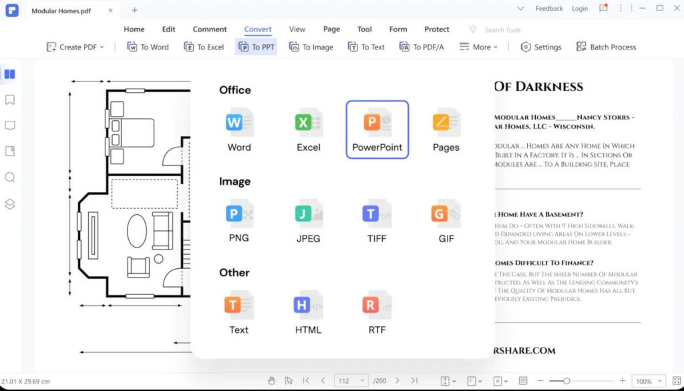Show the comments panel in sidebar

coord(9,125)
